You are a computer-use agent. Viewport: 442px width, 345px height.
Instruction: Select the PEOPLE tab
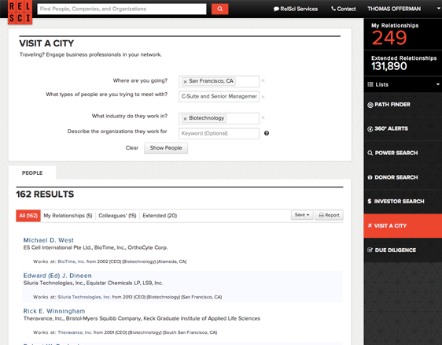tap(32, 172)
